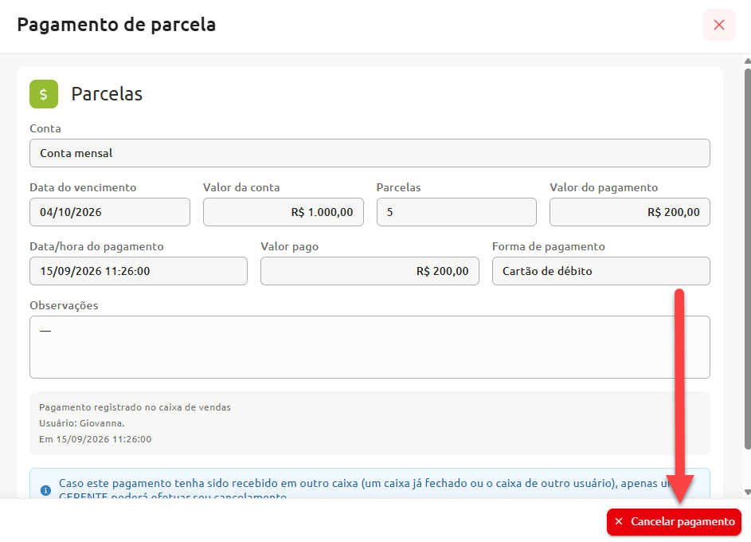This screenshot has width=751, height=542.
Task: Close the Pagamento de parcela dialog
Action: (718, 25)
